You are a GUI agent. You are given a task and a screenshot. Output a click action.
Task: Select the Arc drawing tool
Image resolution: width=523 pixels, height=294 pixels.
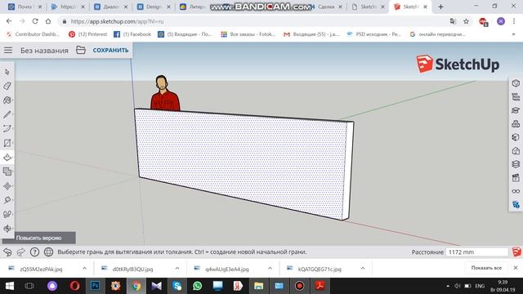(7, 129)
